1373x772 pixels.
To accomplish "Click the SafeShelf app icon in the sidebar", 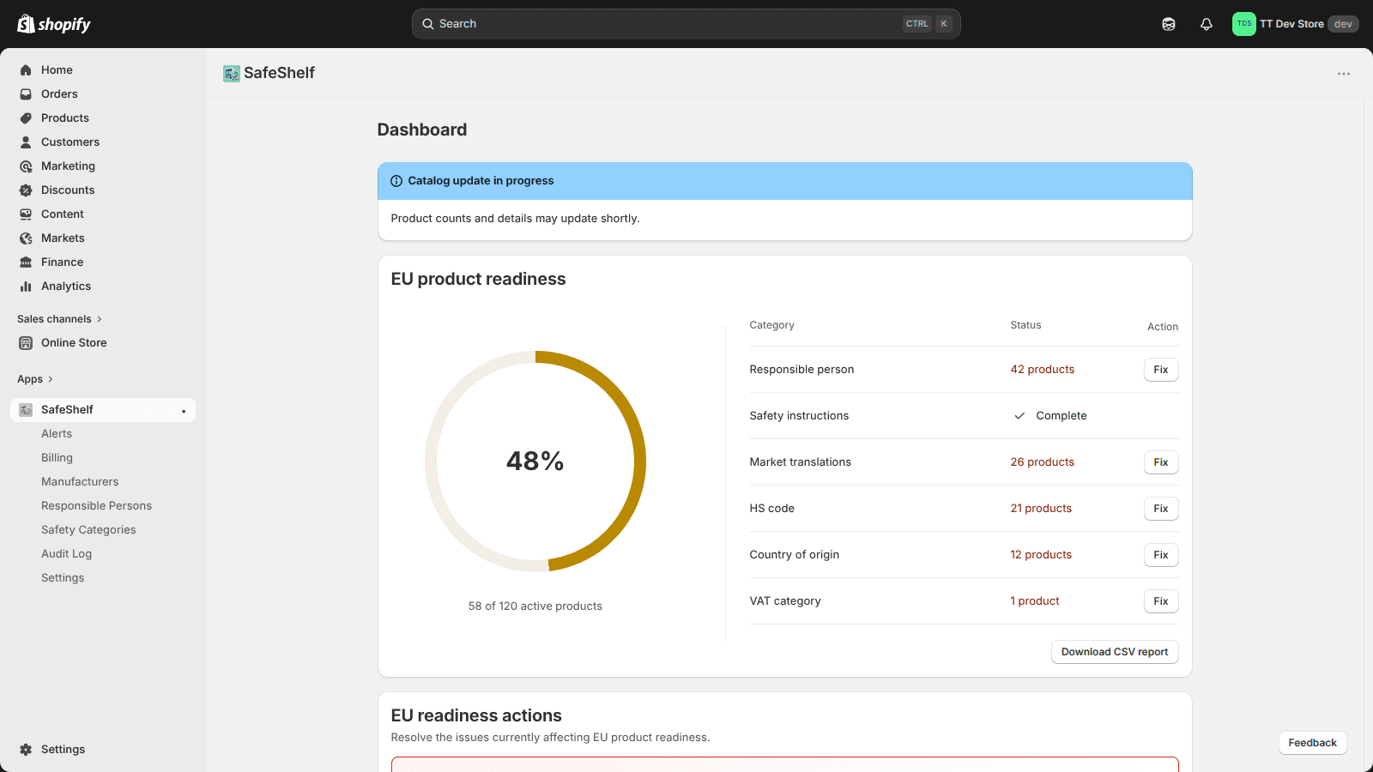I will pyautogui.click(x=26, y=410).
